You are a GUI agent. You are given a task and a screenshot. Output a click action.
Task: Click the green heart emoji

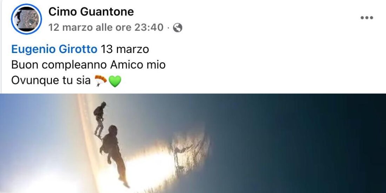pyautogui.click(x=115, y=81)
